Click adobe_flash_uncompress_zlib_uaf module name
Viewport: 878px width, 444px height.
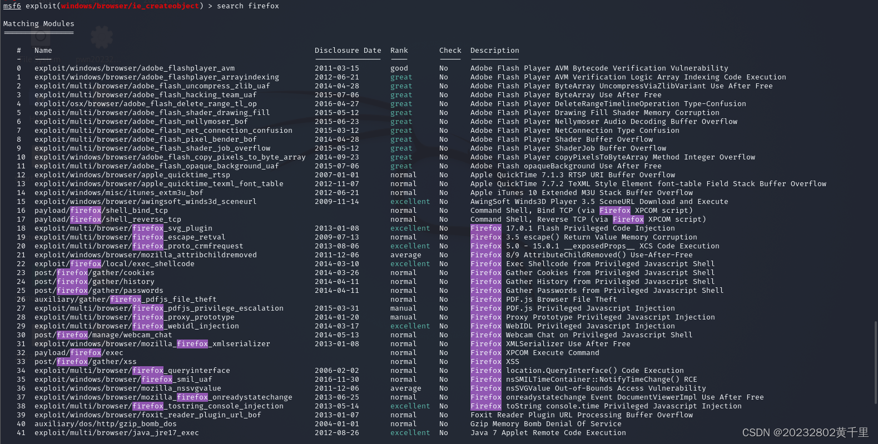click(152, 86)
